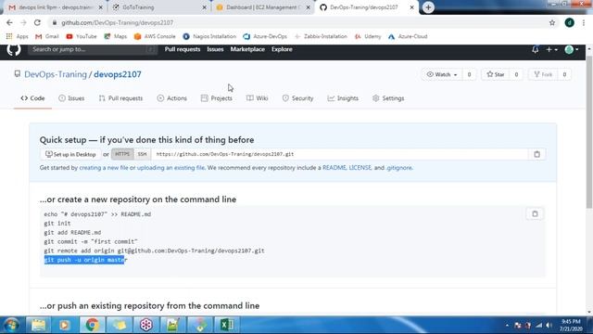Click Set up in Desktop button

pyautogui.click(x=70, y=154)
